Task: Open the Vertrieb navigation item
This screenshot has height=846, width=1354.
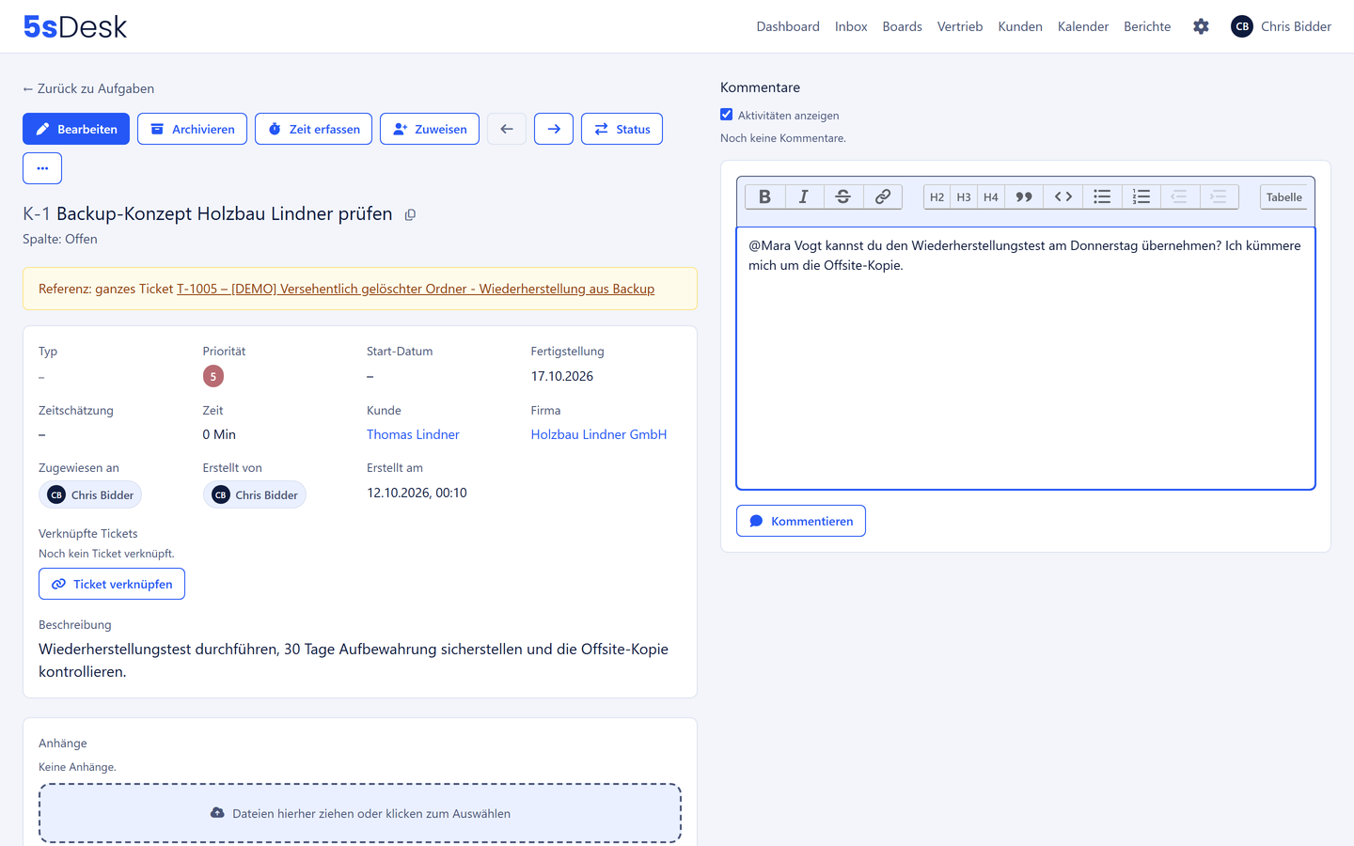Action: click(x=960, y=26)
